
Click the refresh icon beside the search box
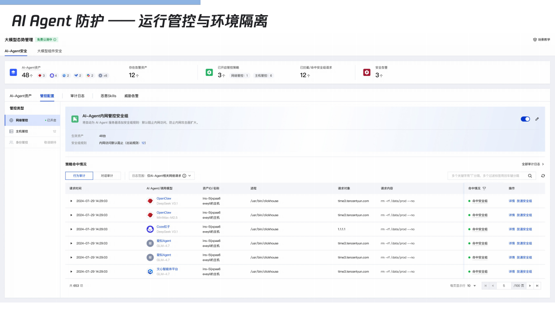coord(543,176)
